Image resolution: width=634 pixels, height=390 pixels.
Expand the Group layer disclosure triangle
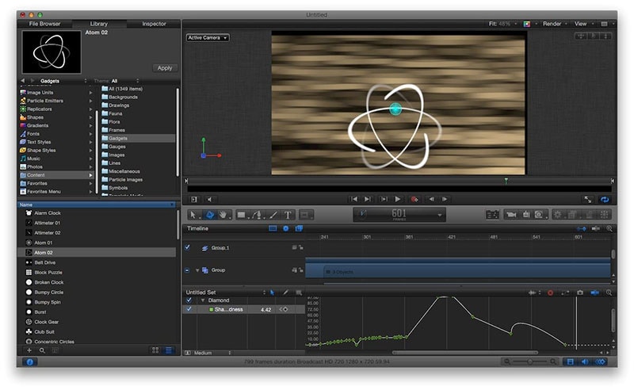click(x=197, y=270)
